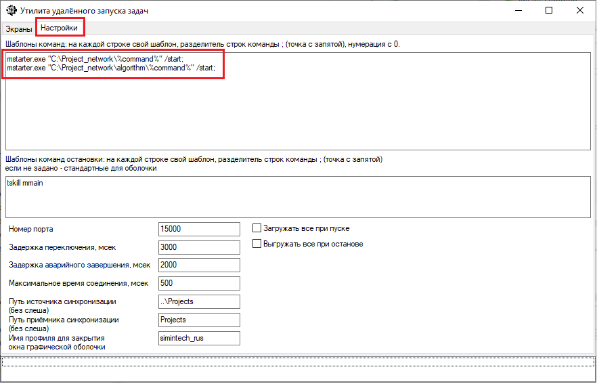This screenshot has width=597, height=384.
Task: Minimize the utility window
Action: coord(517,10)
